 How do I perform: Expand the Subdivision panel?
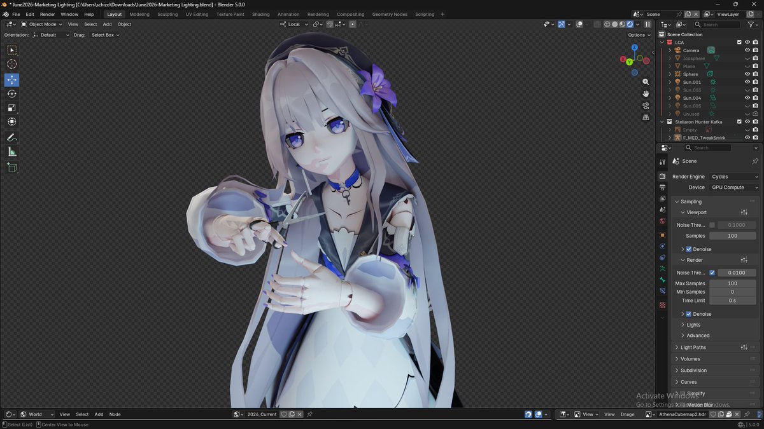(x=692, y=371)
